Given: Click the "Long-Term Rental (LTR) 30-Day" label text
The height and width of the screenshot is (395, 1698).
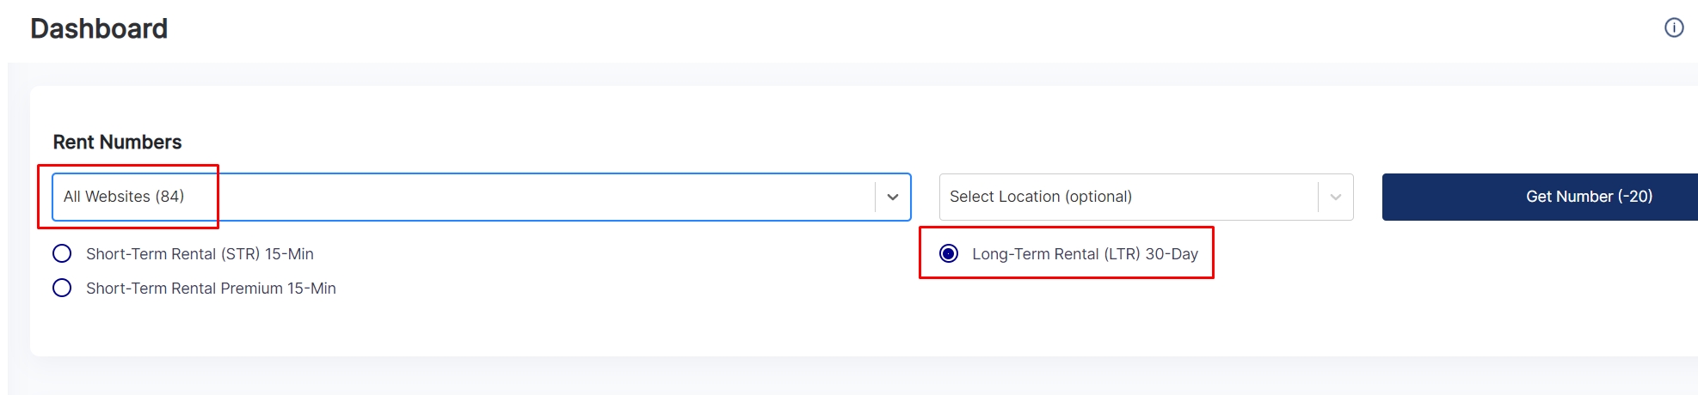Looking at the screenshot, I should 1085,254.
